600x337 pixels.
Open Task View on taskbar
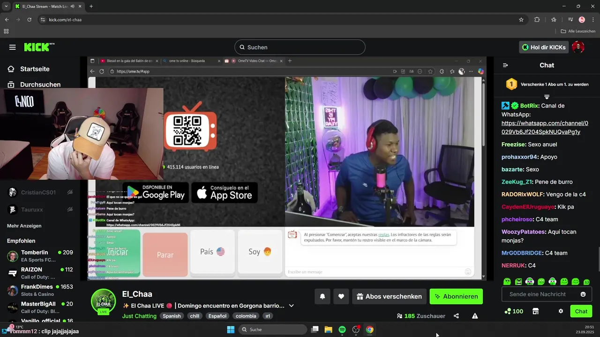pyautogui.click(x=315, y=330)
